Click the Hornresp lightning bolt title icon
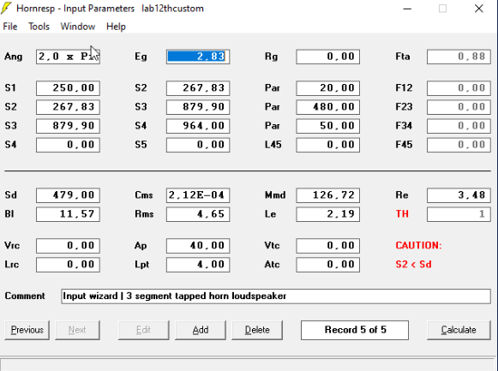This screenshot has height=371, width=498. pyautogui.click(x=6, y=9)
